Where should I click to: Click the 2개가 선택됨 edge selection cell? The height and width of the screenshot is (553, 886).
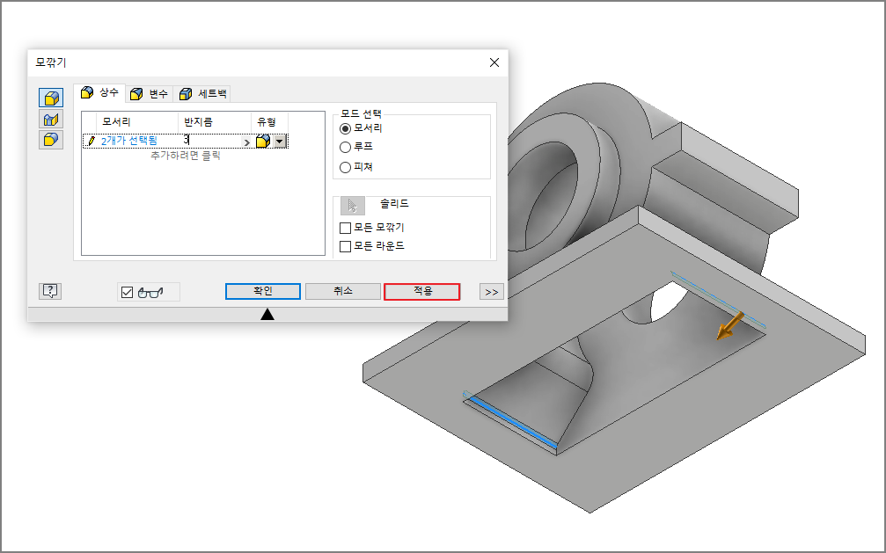(x=128, y=142)
